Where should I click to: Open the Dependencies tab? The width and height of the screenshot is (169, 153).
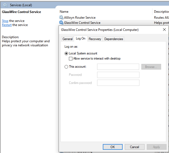pyautogui.click(x=114, y=39)
